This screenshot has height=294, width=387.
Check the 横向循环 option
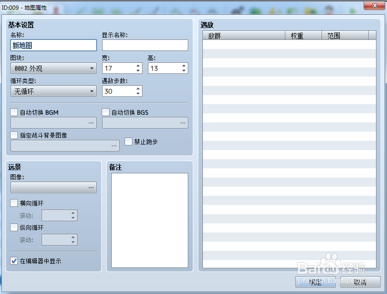pyautogui.click(x=13, y=203)
